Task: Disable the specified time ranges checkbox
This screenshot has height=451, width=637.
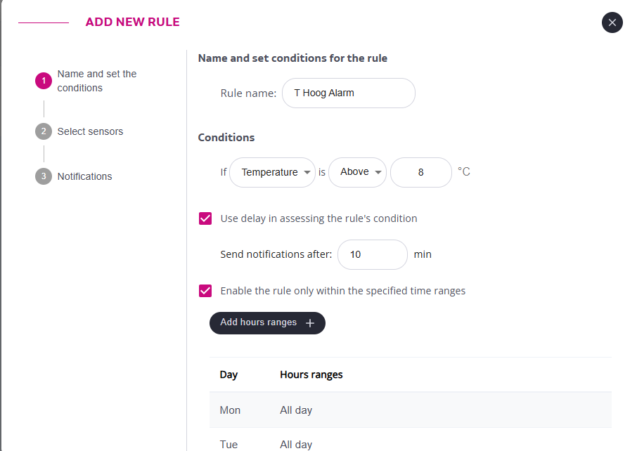Action: [205, 291]
